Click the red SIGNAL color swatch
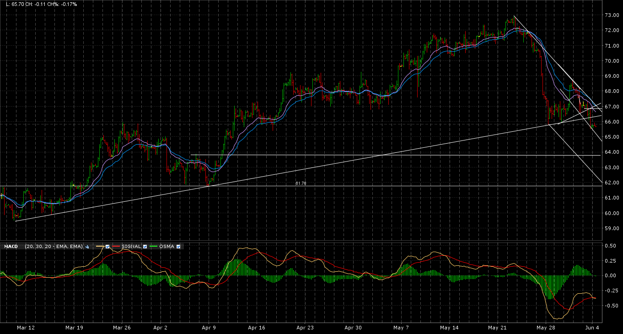The image size is (623, 334). [x=116, y=246]
